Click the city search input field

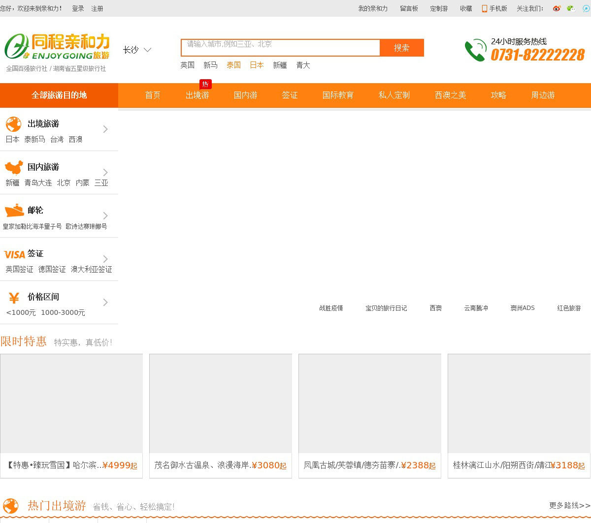281,48
